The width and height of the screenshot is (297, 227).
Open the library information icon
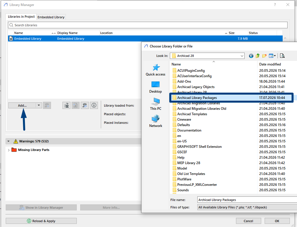click(x=94, y=105)
